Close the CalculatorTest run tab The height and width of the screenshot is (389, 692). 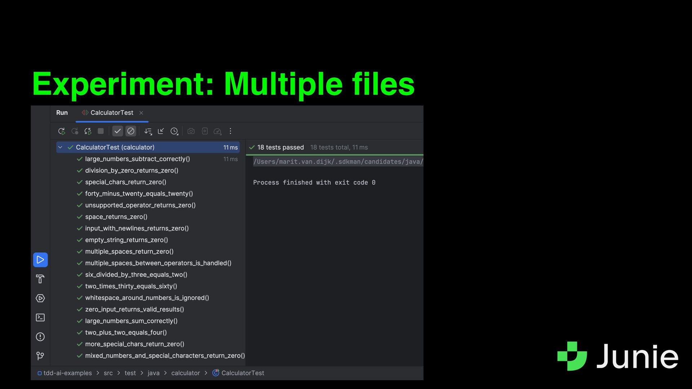click(x=141, y=113)
